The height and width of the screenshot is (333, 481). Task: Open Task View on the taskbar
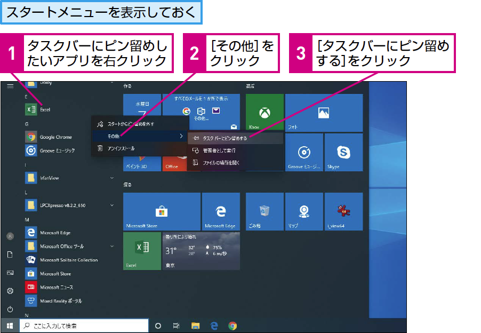(177, 326)
